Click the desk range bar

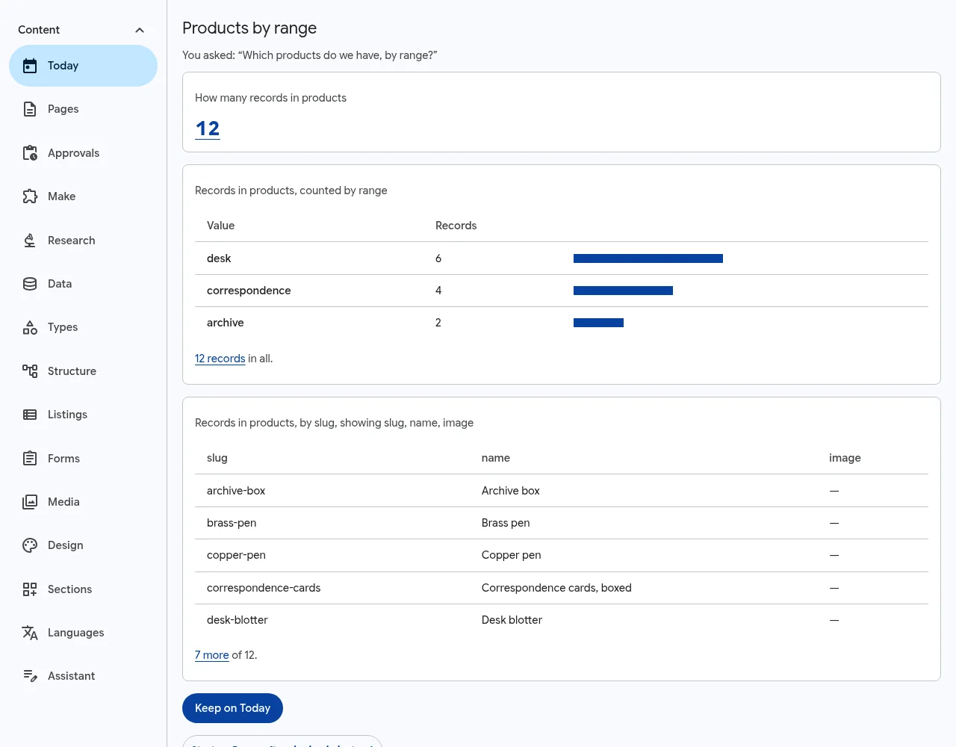[x=648, y=258]
